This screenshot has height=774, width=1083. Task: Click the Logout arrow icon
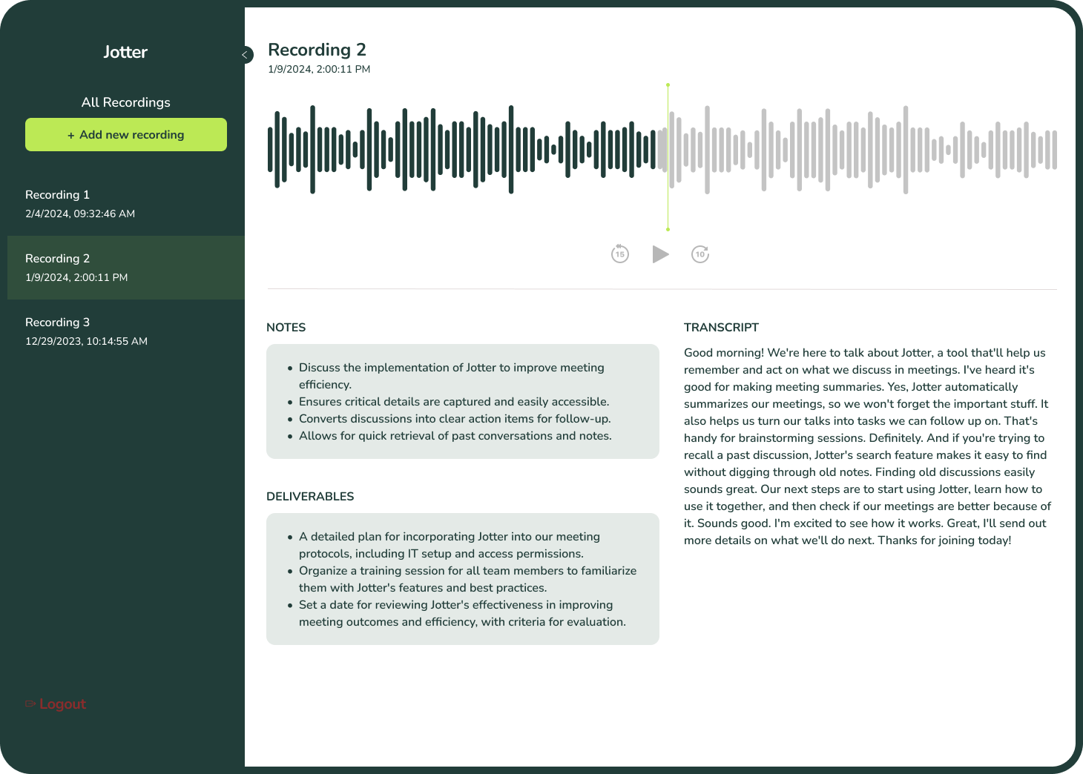click(x=30, y=704)
